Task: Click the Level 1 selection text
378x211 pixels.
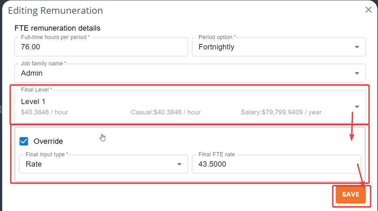Action: [x=33, y=102]
